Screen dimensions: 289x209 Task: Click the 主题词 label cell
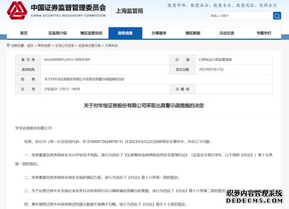[183, 89]
